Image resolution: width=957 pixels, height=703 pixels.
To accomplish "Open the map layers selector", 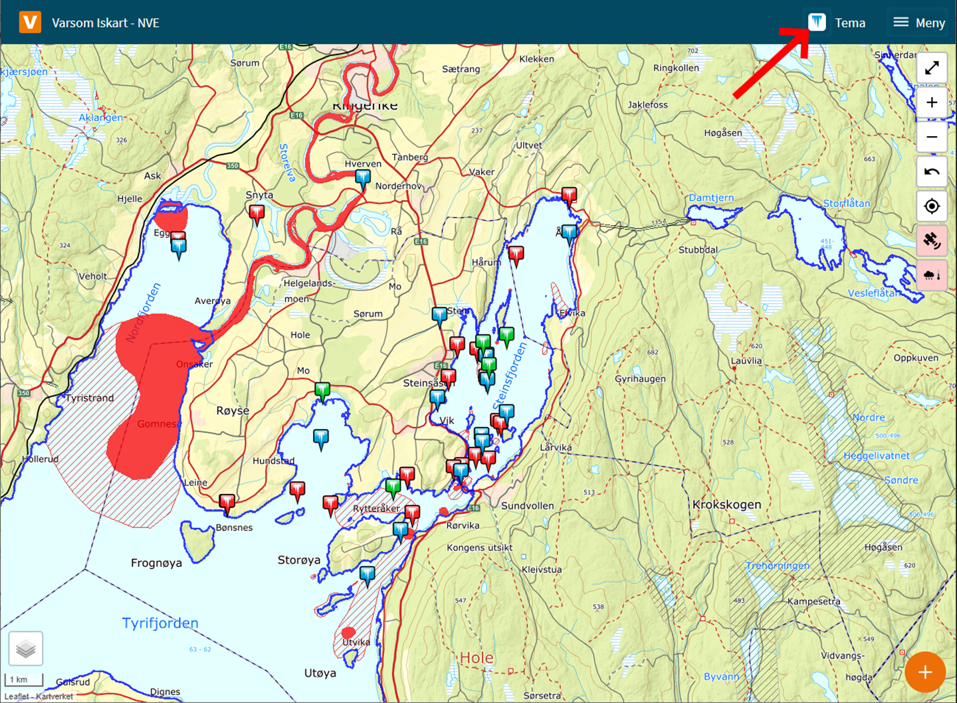I will pyautogui.click(x=26, y=649).
